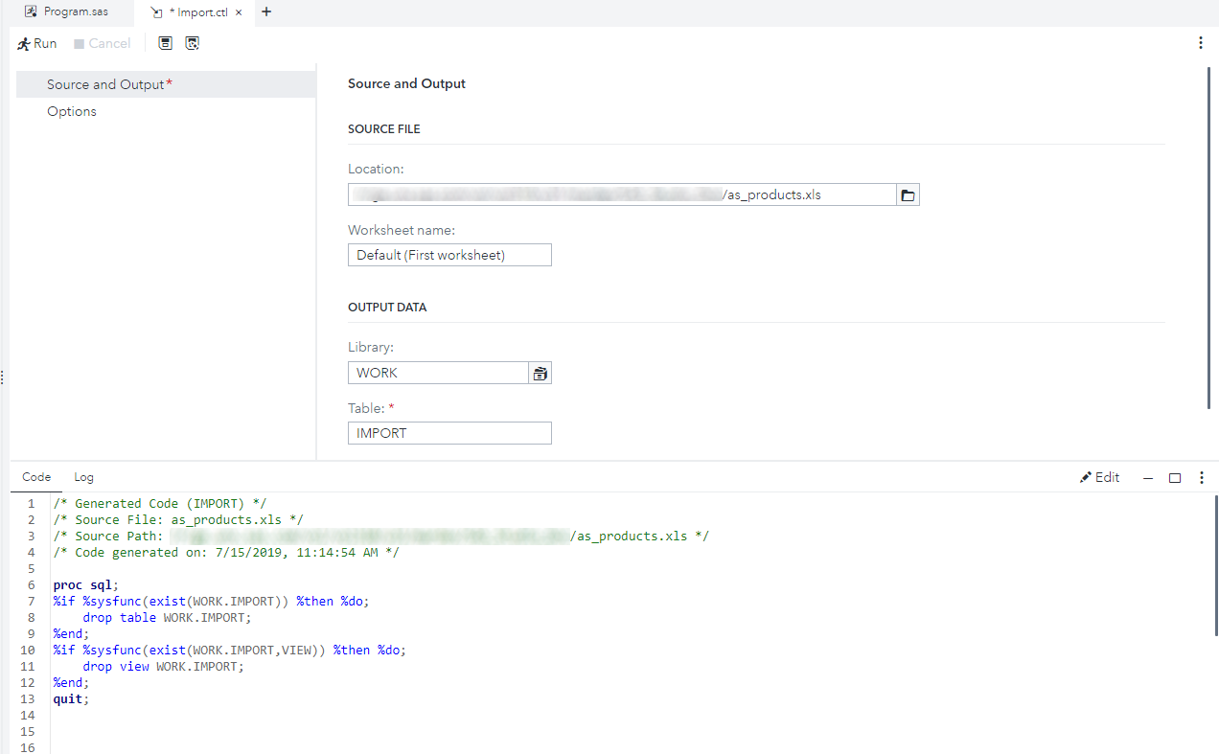Screen dimensions: 1219x754
Task: Close the Import.ctl tab
Action: click(x=239, y=12)
